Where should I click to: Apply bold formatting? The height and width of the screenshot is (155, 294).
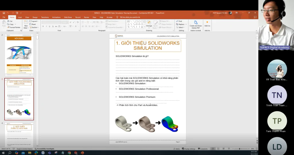pyautogui.click(x=43, y=26)
